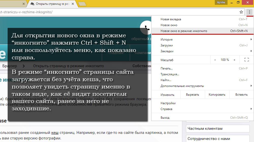Viewport: 254px width, 142px height.
Task: Choose 'Трансляция...' menu item
Action: tap(203, 74)
